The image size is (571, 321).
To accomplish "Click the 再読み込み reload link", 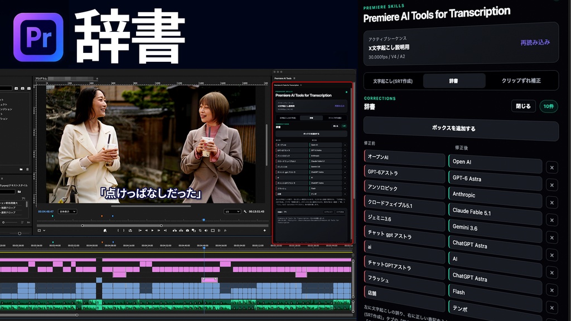I will [535, 42].
